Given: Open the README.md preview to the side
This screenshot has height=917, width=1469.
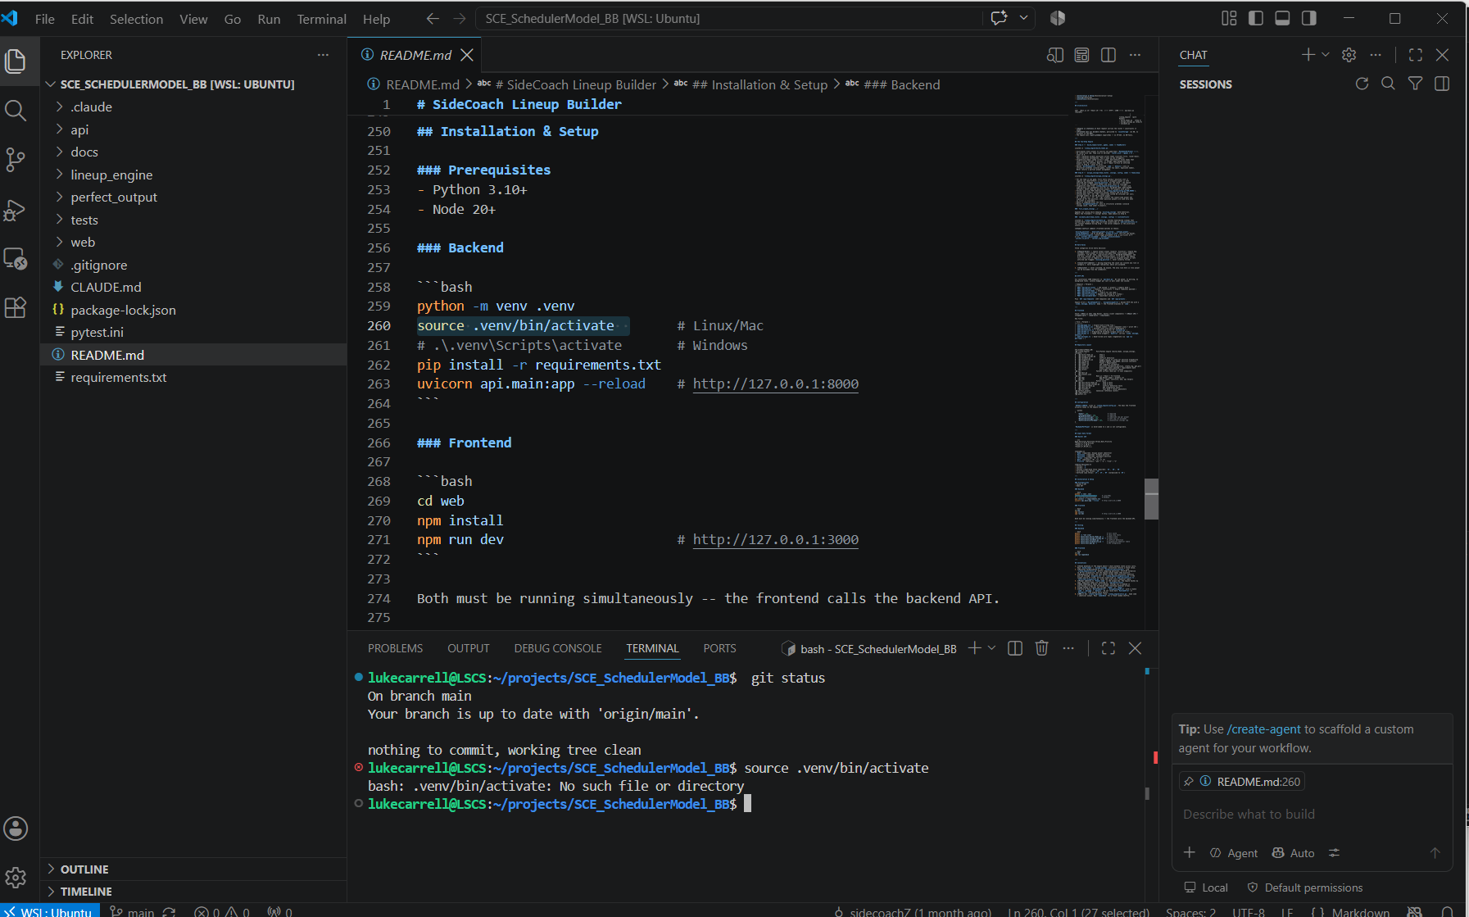Looking at the screenshot, I should coord(1055,55).
